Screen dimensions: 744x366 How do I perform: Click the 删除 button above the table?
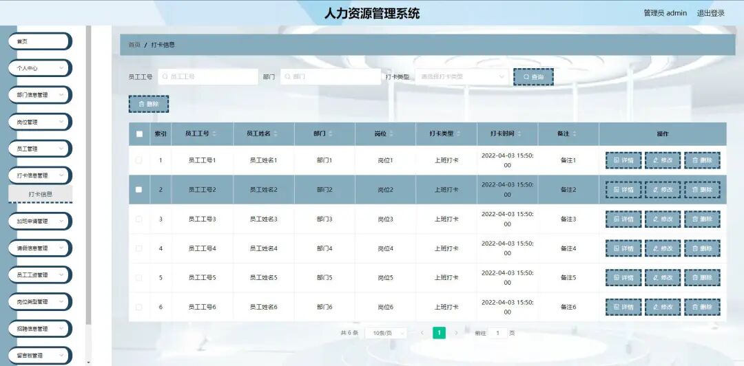pos(149,104)
